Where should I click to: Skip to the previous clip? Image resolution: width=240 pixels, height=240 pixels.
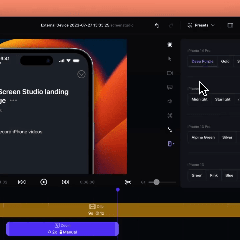22,182
